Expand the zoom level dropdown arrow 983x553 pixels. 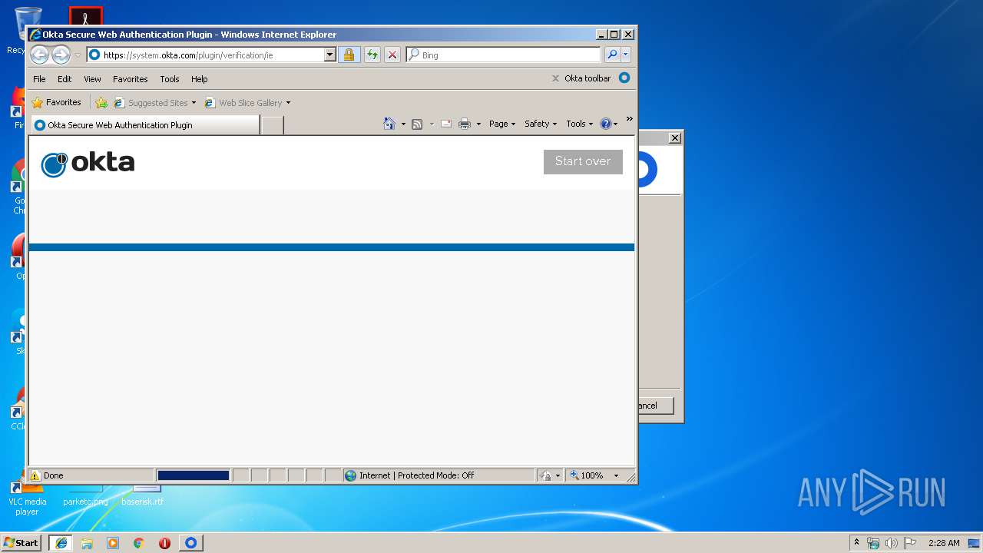coord(616,475)
